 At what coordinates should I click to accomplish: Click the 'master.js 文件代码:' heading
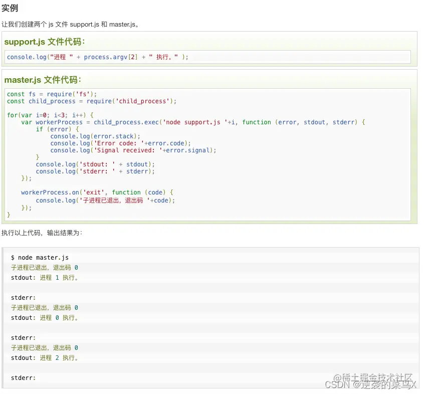[43, 80]
